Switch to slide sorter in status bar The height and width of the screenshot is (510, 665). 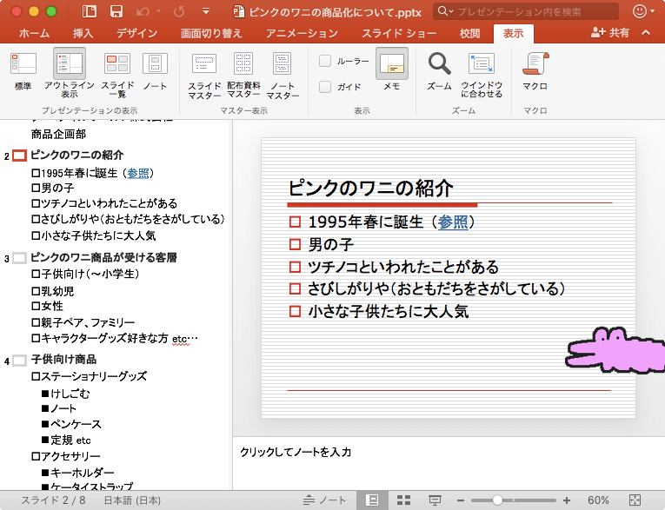403,500
